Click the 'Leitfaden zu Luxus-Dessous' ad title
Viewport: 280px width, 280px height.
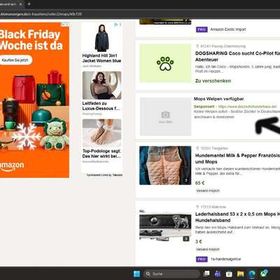click(101, 106)
